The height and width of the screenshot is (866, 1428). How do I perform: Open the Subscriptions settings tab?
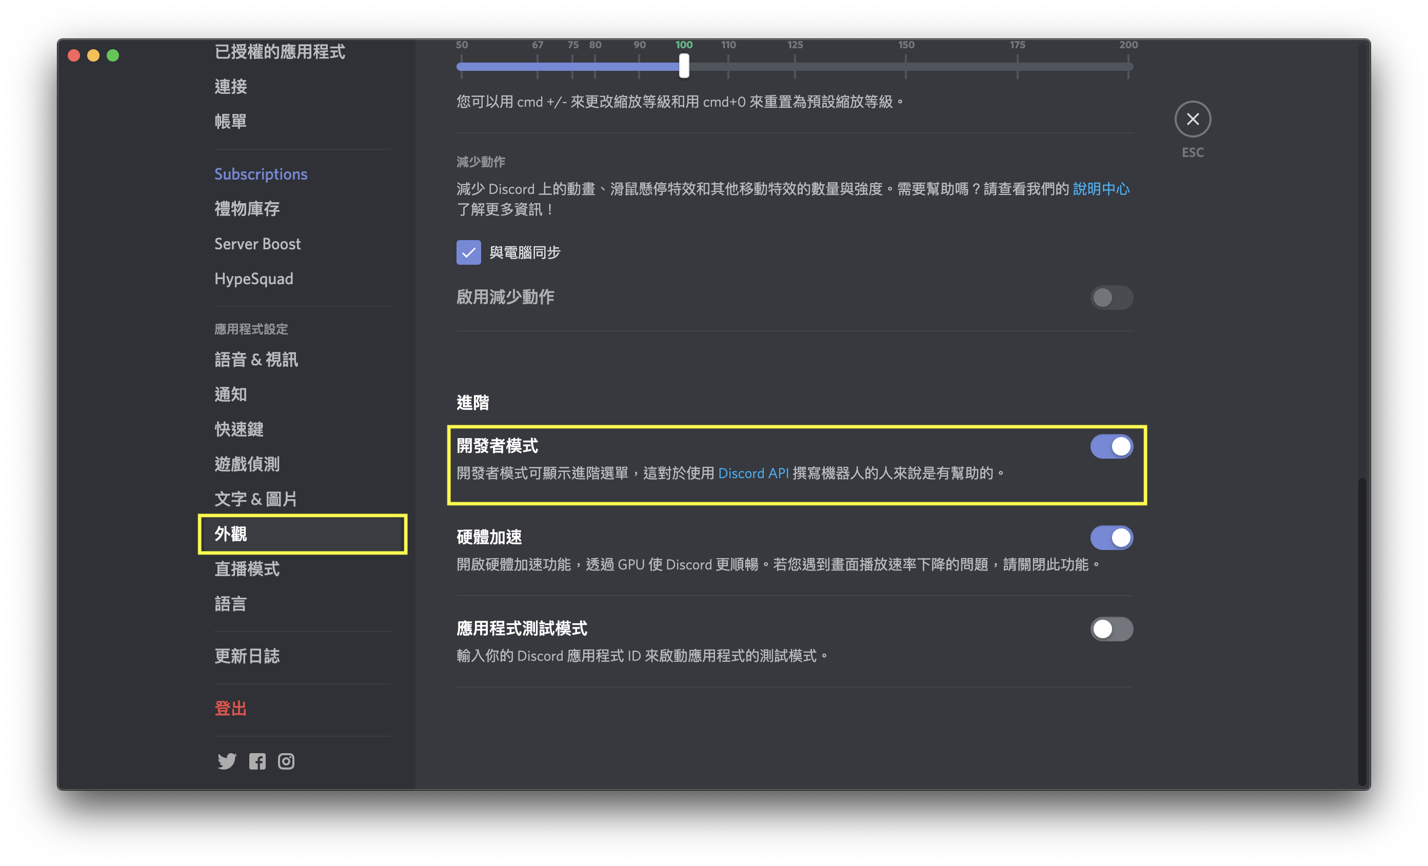coord(261,174)
